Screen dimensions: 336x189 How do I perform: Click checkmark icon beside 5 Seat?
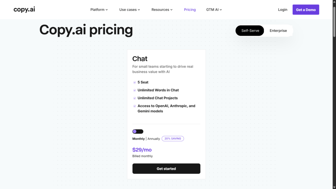[135, 82]
